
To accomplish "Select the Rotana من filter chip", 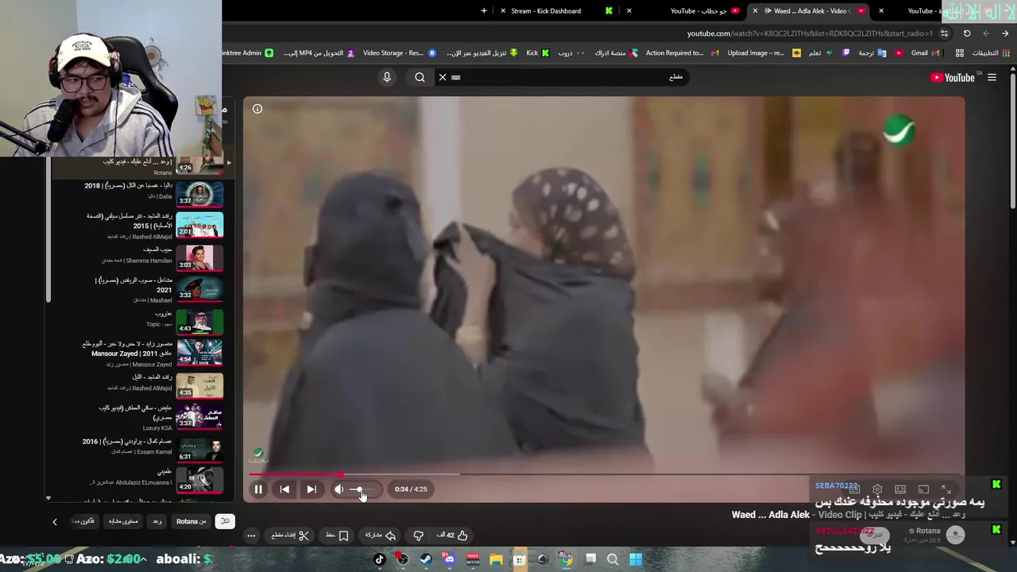I will click(x=191, y=521).
